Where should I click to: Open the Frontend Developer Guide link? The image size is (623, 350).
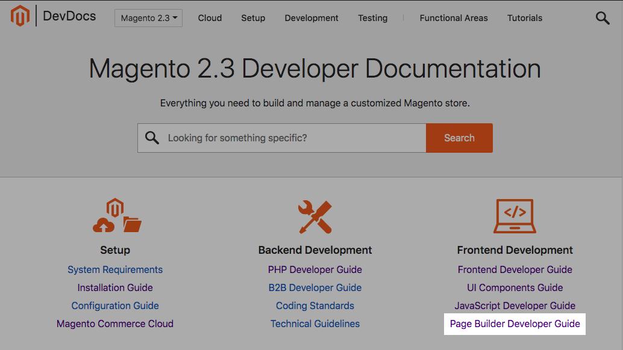pos(515,269)
